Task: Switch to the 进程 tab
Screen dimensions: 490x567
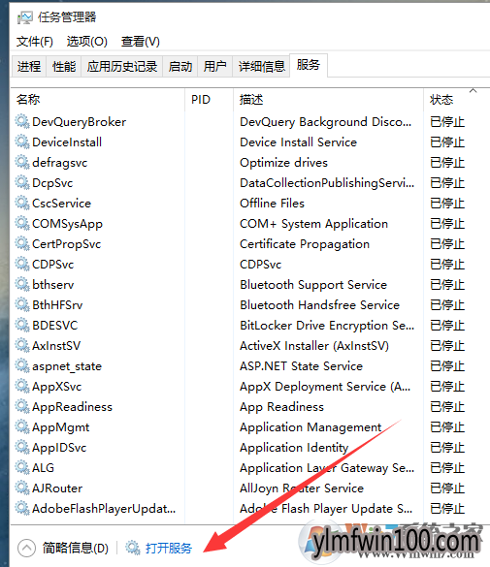Action: coord(28,67)
